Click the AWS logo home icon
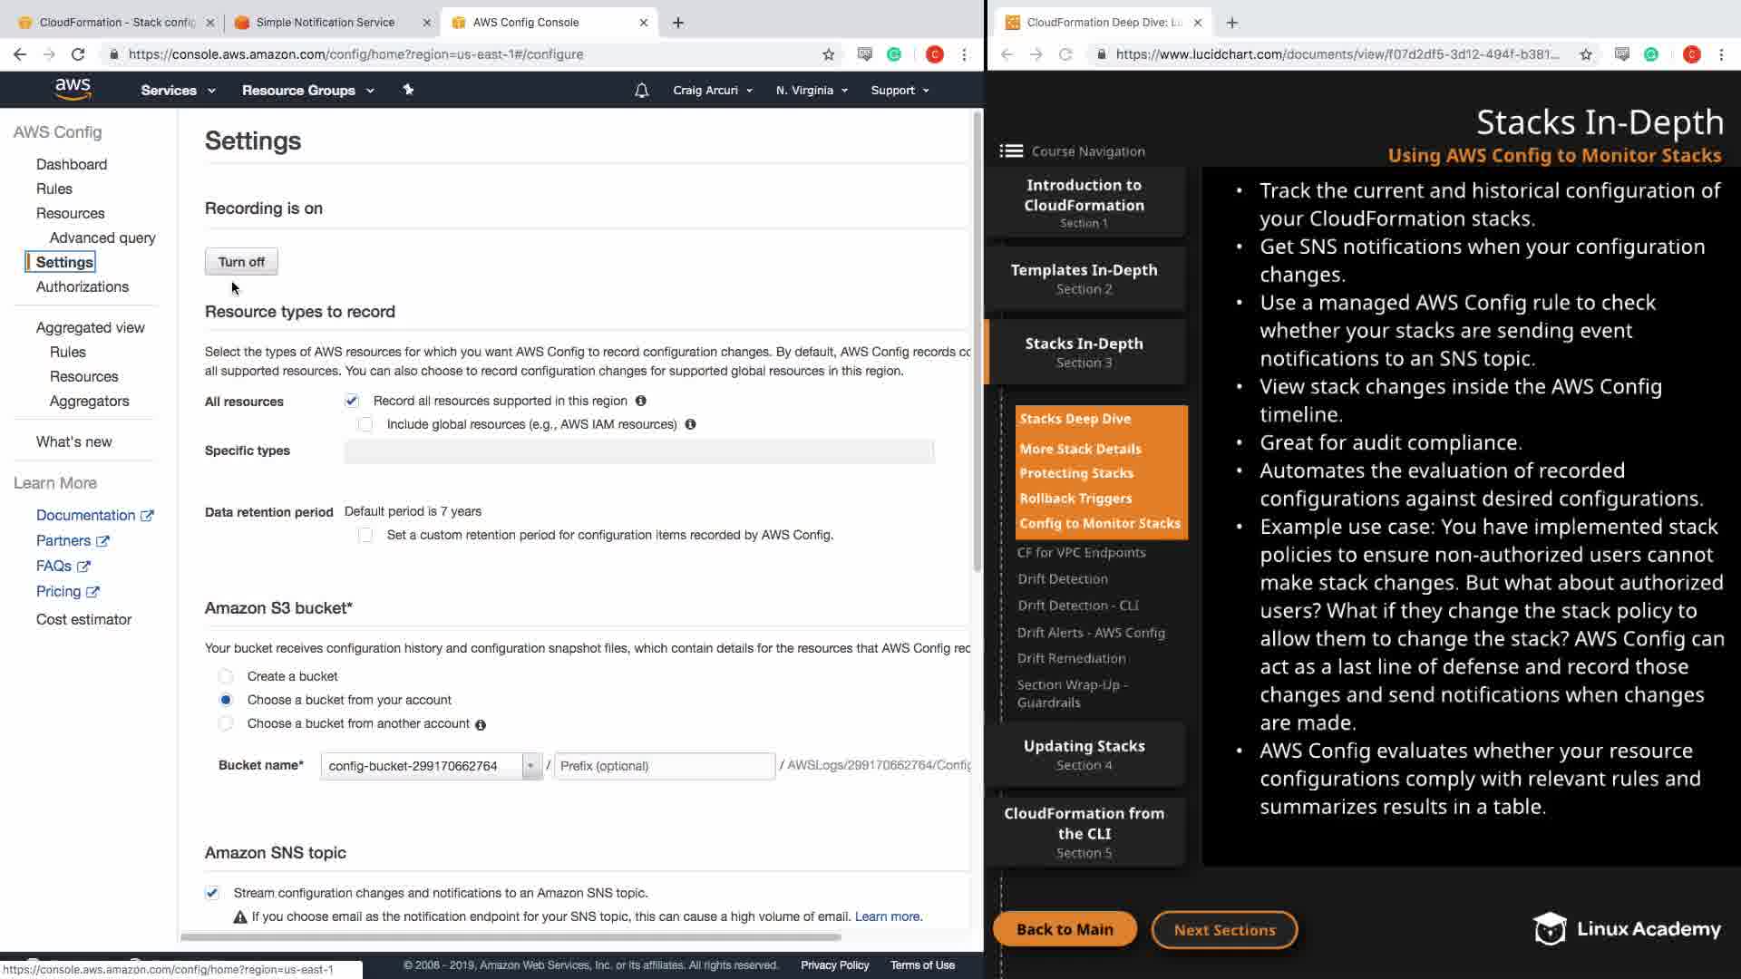The height and width of the screenshot is (979, 1741). click(x=73, y=89)
